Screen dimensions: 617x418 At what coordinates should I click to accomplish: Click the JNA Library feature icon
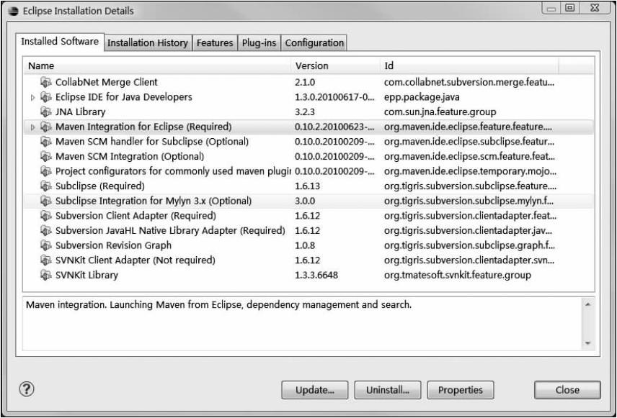tap(47, 112)
